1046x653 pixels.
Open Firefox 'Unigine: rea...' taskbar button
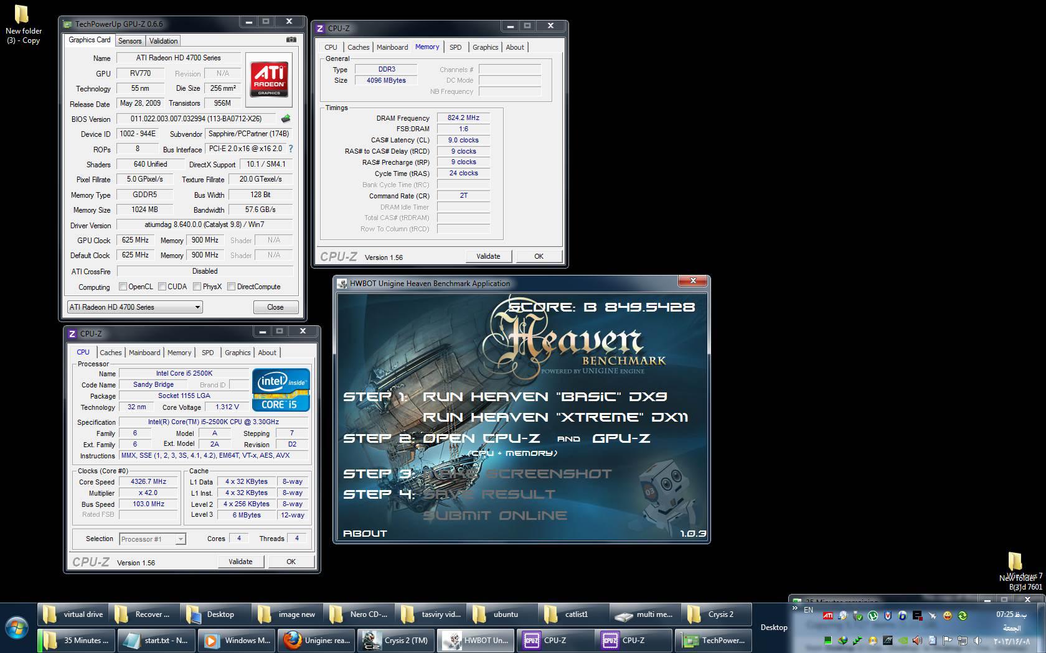[x=316, y=640]
